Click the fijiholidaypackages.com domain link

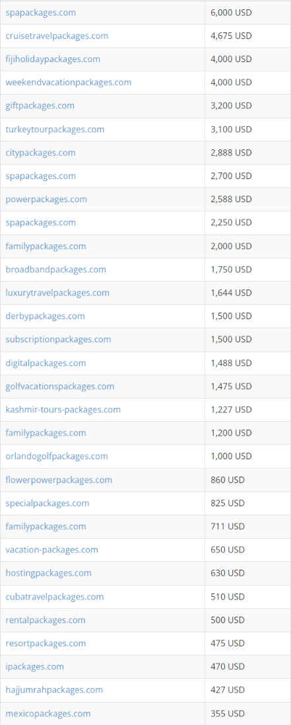(53, 59)
